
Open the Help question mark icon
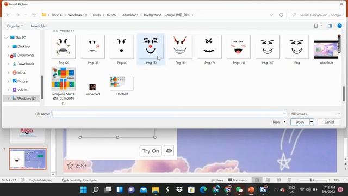[x=339, y=26]
